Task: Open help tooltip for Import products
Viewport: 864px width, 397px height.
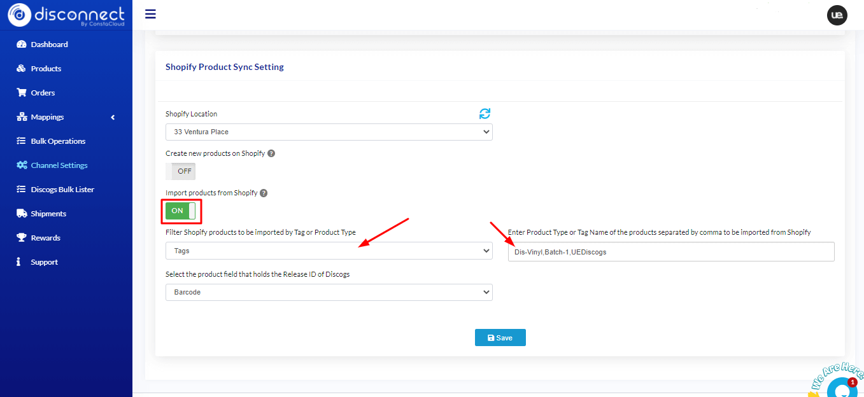Action: (x=264, y=193)
